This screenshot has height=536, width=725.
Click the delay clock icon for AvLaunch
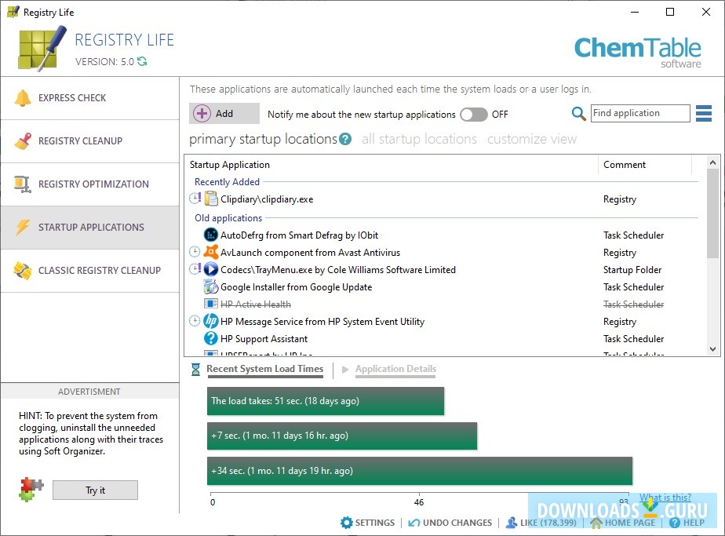(195, 252)
